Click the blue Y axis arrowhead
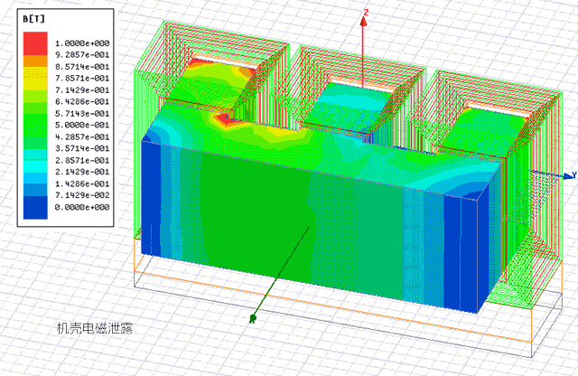The image size is (578, 376). point(569,176)
